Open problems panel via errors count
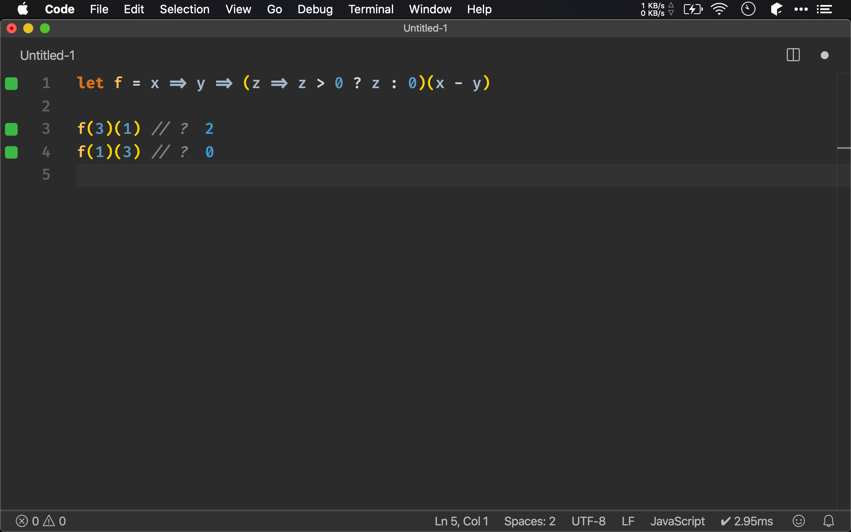This screenshot has width=851, height=532. pyautogui.click(x=27, y=521)
